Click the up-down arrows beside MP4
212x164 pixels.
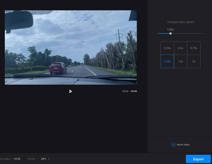pyautogui.click(x=49, y=159)
